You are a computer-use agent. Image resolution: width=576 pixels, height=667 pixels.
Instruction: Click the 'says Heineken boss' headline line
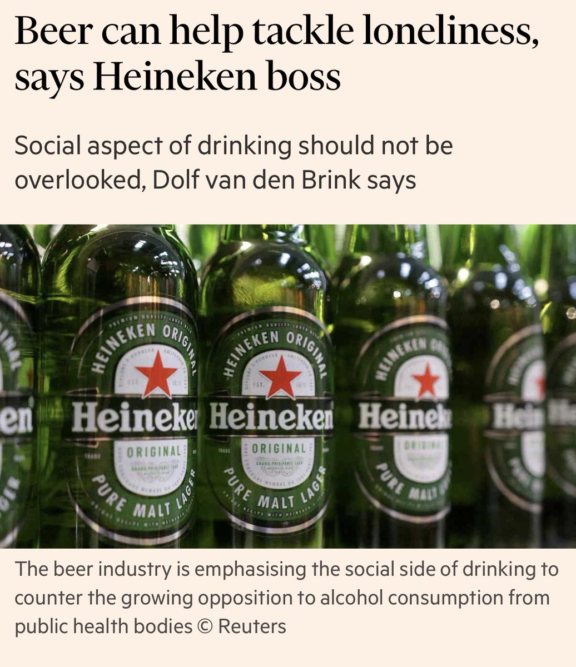pyautogui.click(x=177, y=77)
